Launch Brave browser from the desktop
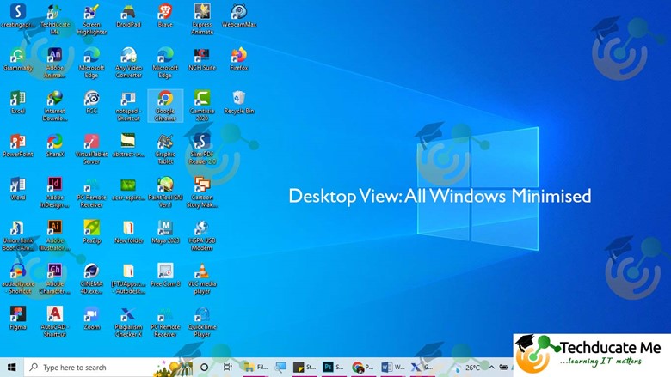Screen dimensions: 671x377 [165, 14]
